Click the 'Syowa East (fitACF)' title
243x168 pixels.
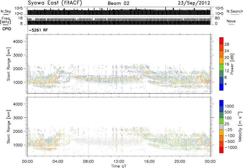click(55, 3)
